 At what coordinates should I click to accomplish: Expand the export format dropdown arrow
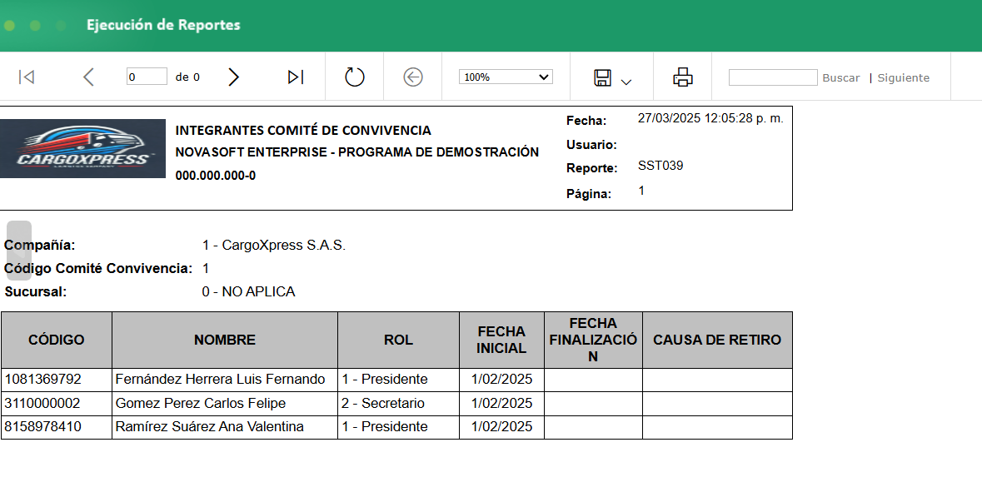point(627,79)
